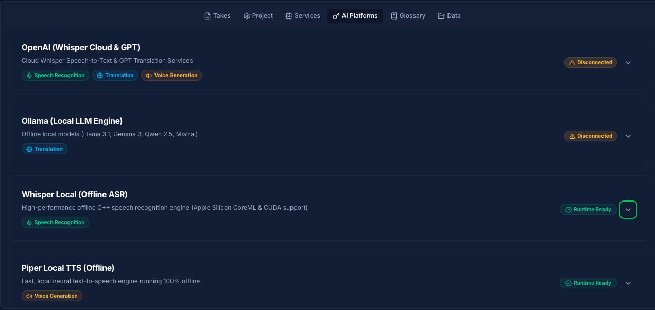655x310 pixels.
Task: Expand the Piper Local TTS card
Action: tap(628, 283)
